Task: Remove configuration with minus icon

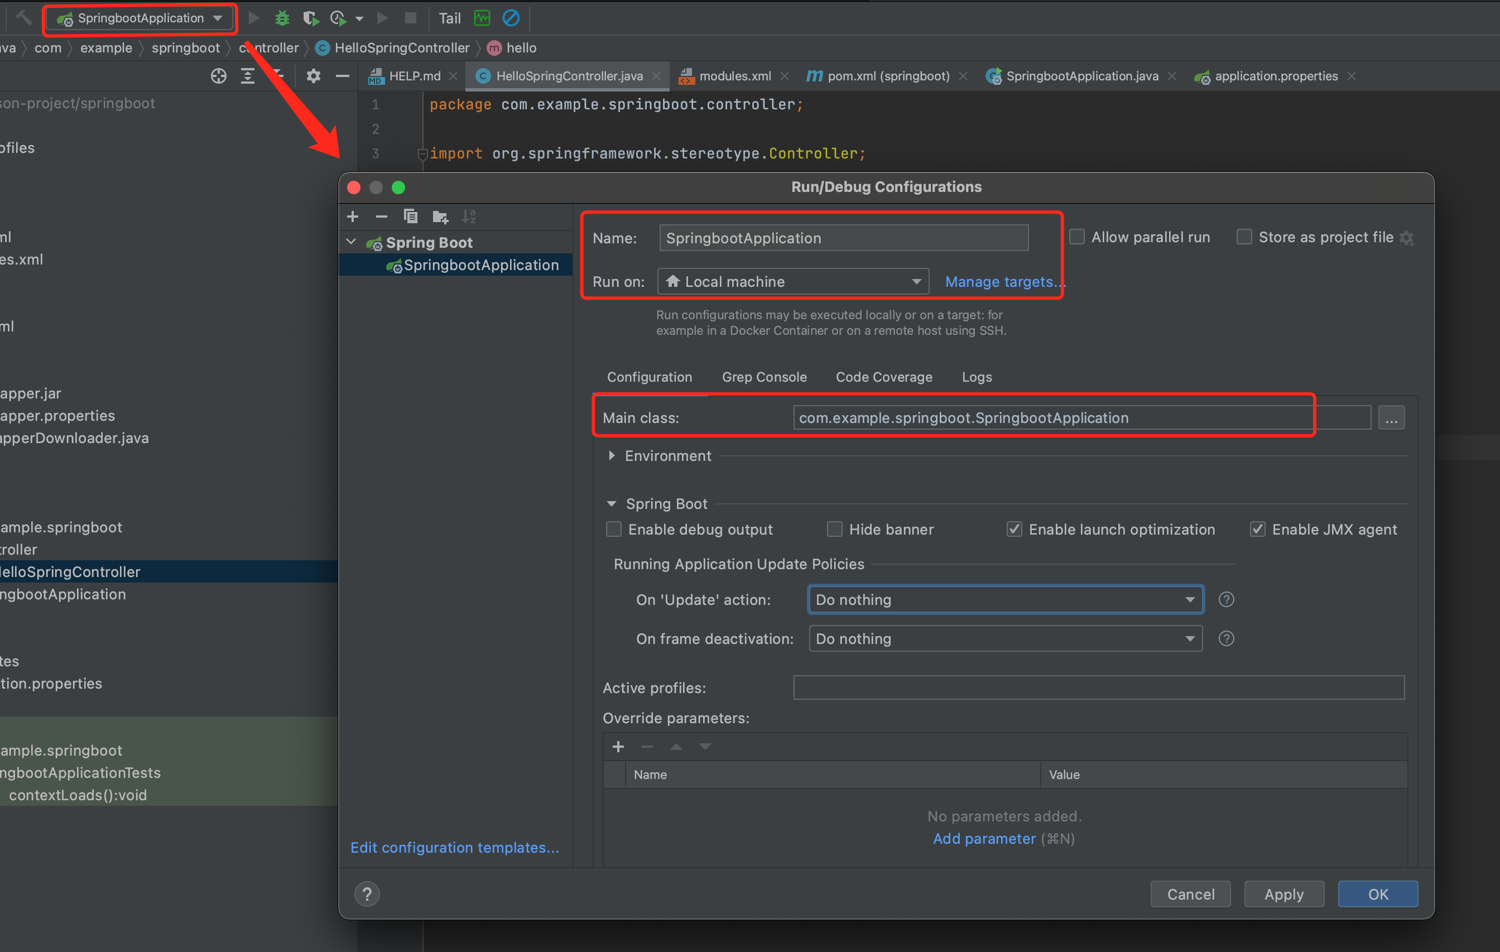Action: pos(381,217)
